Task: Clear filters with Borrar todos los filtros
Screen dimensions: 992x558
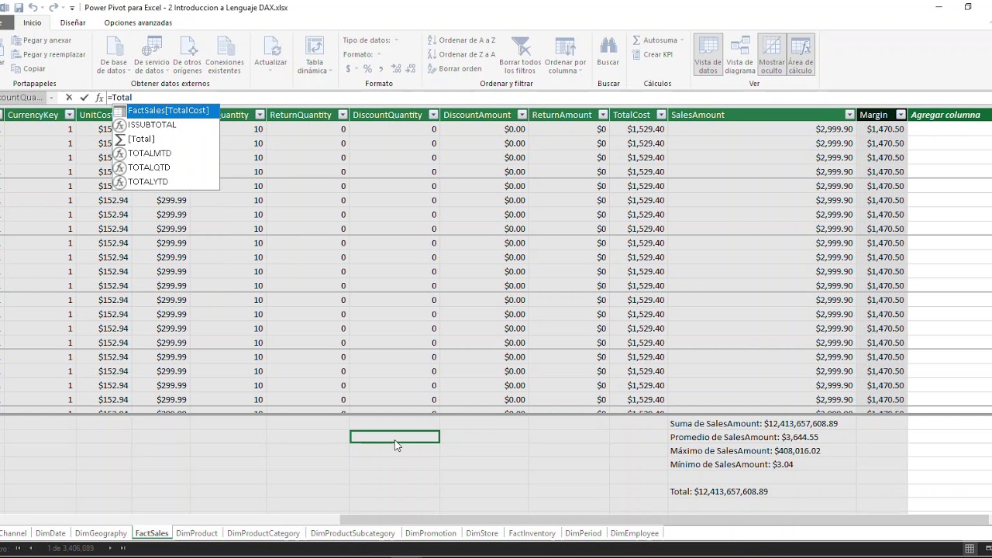Action: [x=520, y=55]
